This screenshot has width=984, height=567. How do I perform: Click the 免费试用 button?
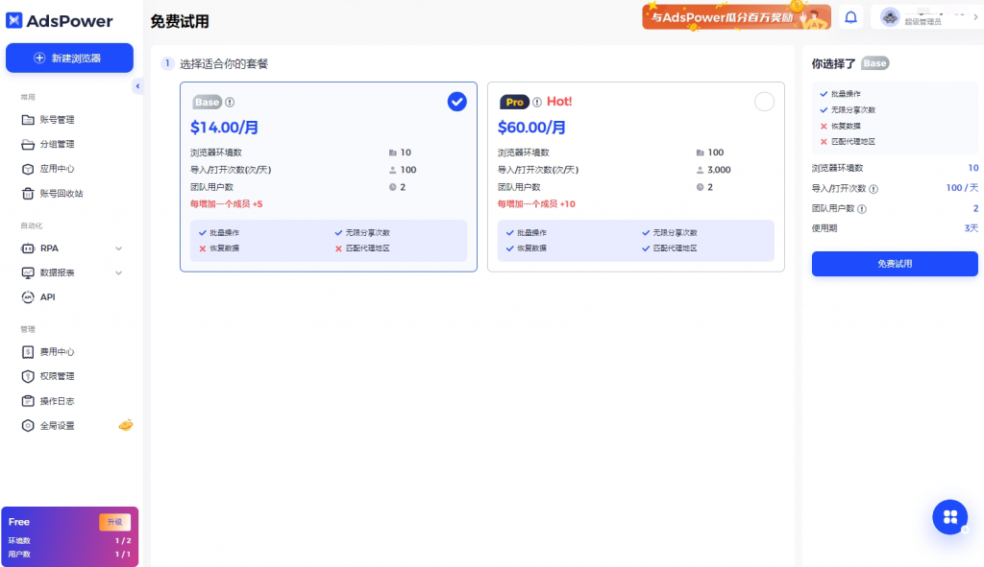(x=894, y=264)
